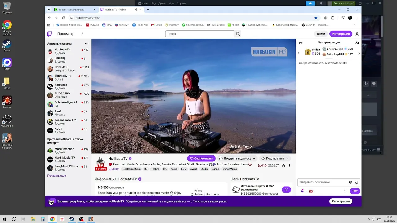Open the Twitch home logo
This screenshot has height=223, width=397.
tap(50, 34)
